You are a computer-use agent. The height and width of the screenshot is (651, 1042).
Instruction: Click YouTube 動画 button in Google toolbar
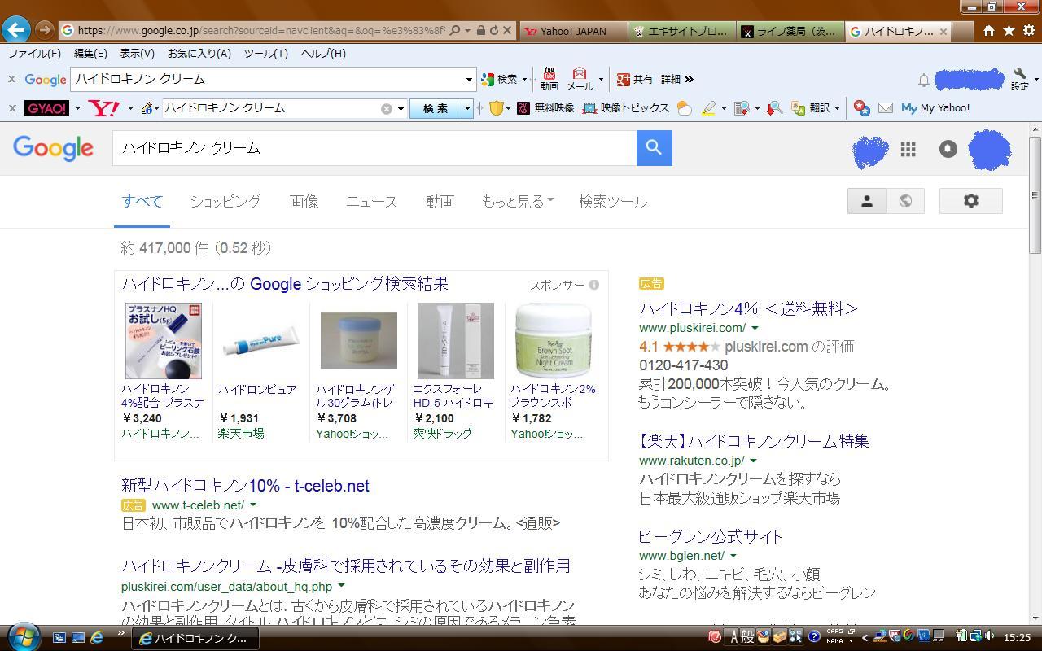coord(549,79)
